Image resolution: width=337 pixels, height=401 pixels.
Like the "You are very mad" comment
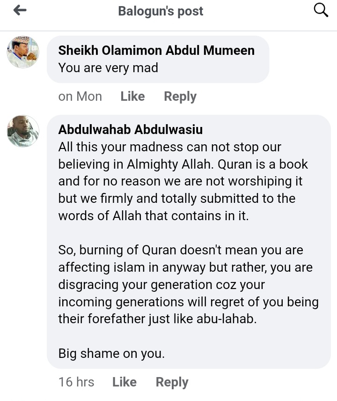point(132,97)
